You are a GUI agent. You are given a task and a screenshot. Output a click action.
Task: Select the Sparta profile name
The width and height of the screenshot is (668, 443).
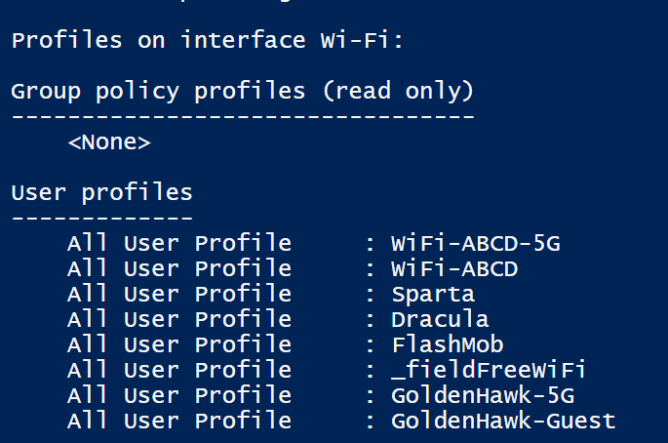(x=433, y=294)
